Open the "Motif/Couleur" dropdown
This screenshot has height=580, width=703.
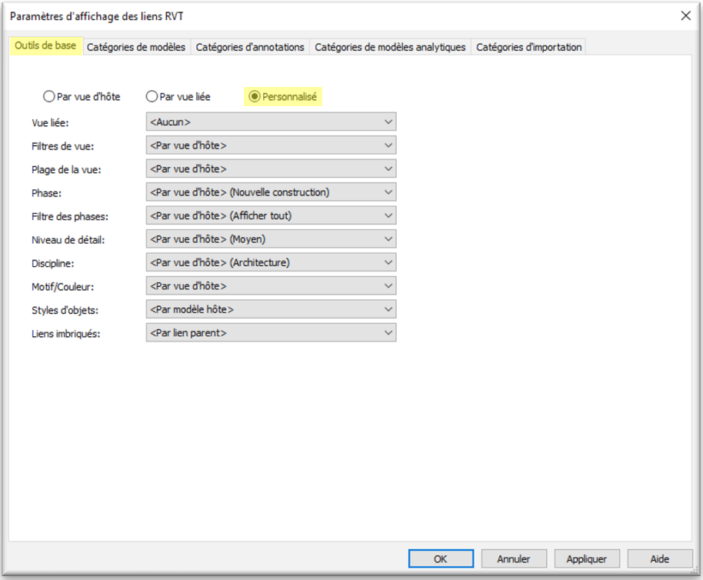click(x=271, y=286)
